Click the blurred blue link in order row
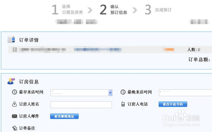 pos(98,49)
